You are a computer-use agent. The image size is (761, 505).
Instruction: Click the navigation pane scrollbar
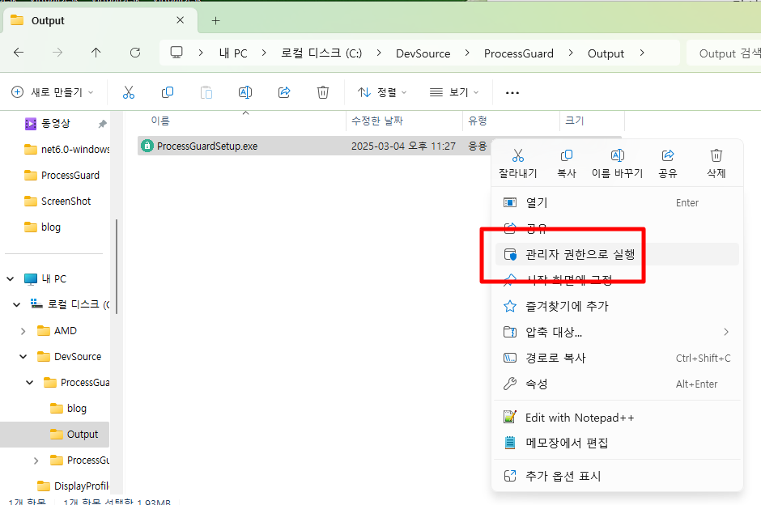click(x=117, y=267)
